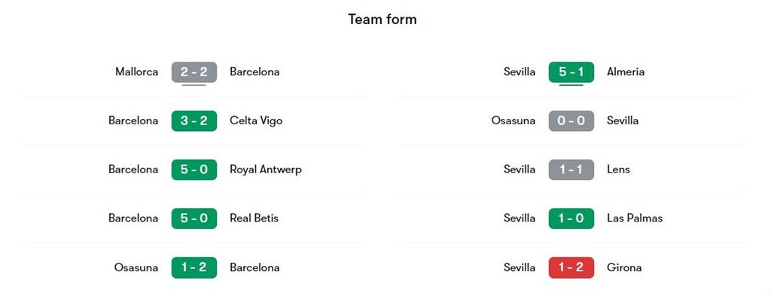Click the green 3 - 2 Celta Vigo score
The height and width of the screenshot is (296, 771).
pyautogui.click(x=194, y=121)
